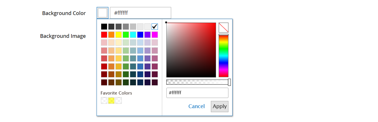The height and width of the screenshot is (122, 378).
Task: Click inside the saturation gradient area
Action: [x=191, y=50]
